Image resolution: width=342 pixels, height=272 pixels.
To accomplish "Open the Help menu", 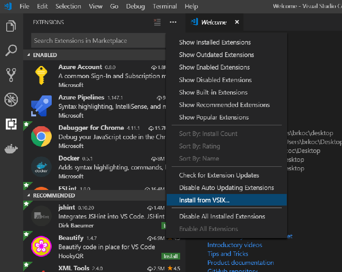I will coord(191,6).
